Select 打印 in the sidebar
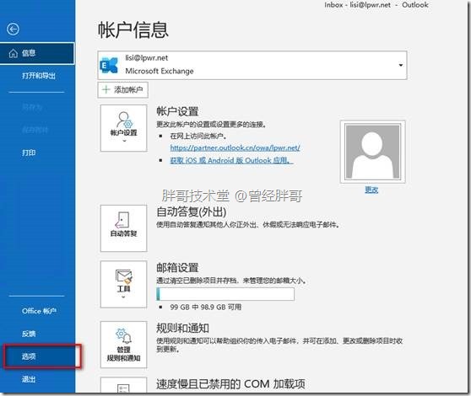The image size is (471, 396). (29, 153)
